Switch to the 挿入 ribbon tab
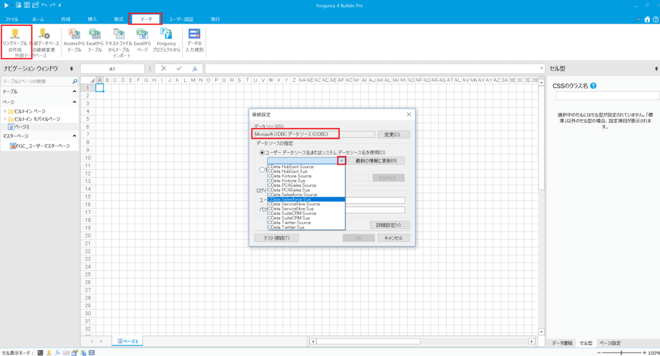The height and width of the screenshot is (356, 660). (92, 19)
